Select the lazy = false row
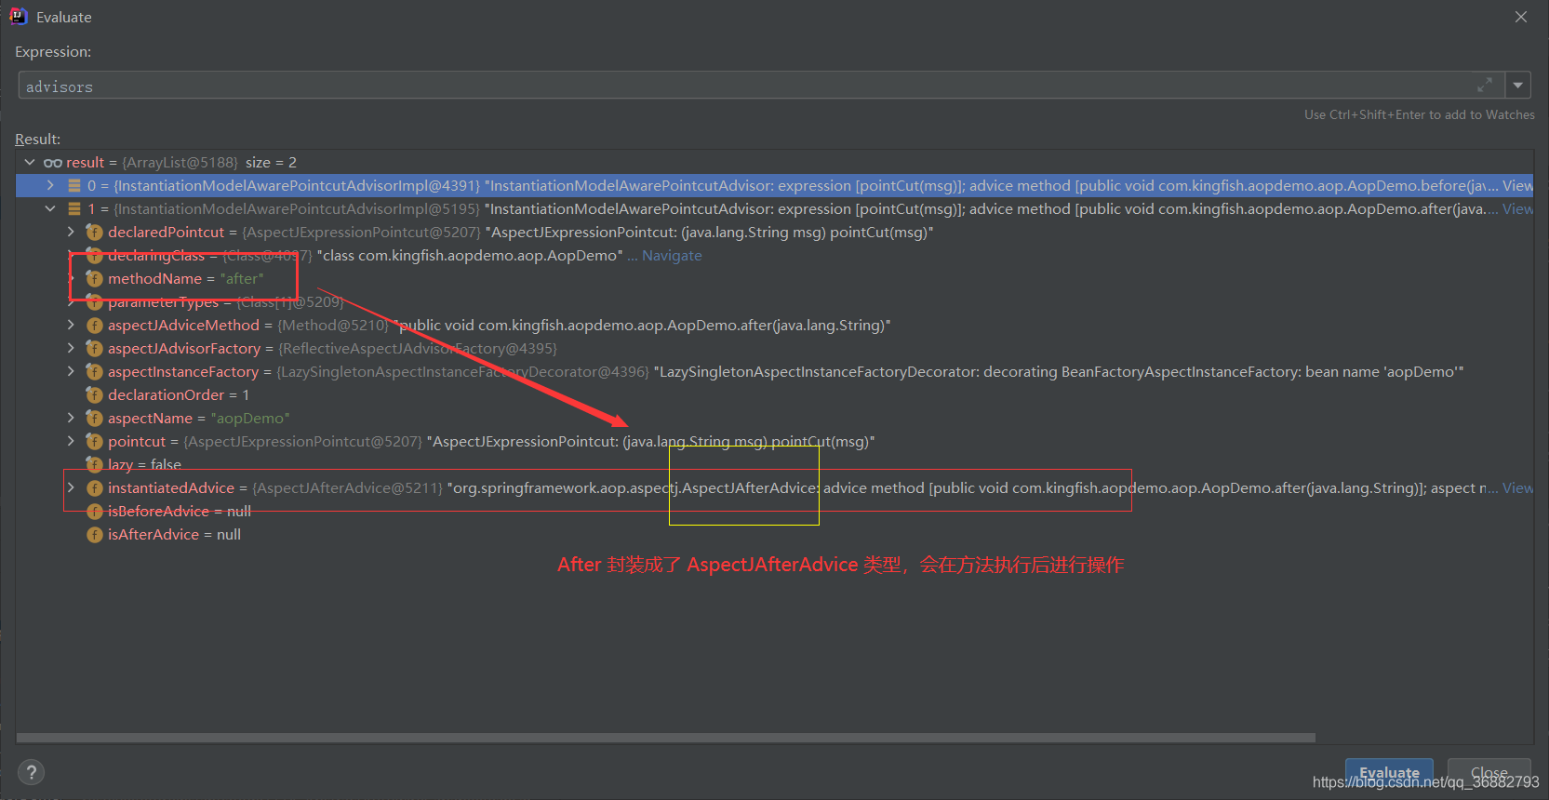The width and height of the screenshot is (1549, 800). pos(774,464)
